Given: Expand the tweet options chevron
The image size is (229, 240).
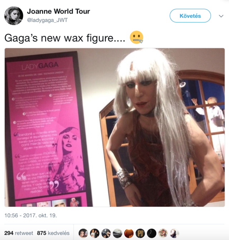Looking at the screenshot, I should tap(221, 16).
